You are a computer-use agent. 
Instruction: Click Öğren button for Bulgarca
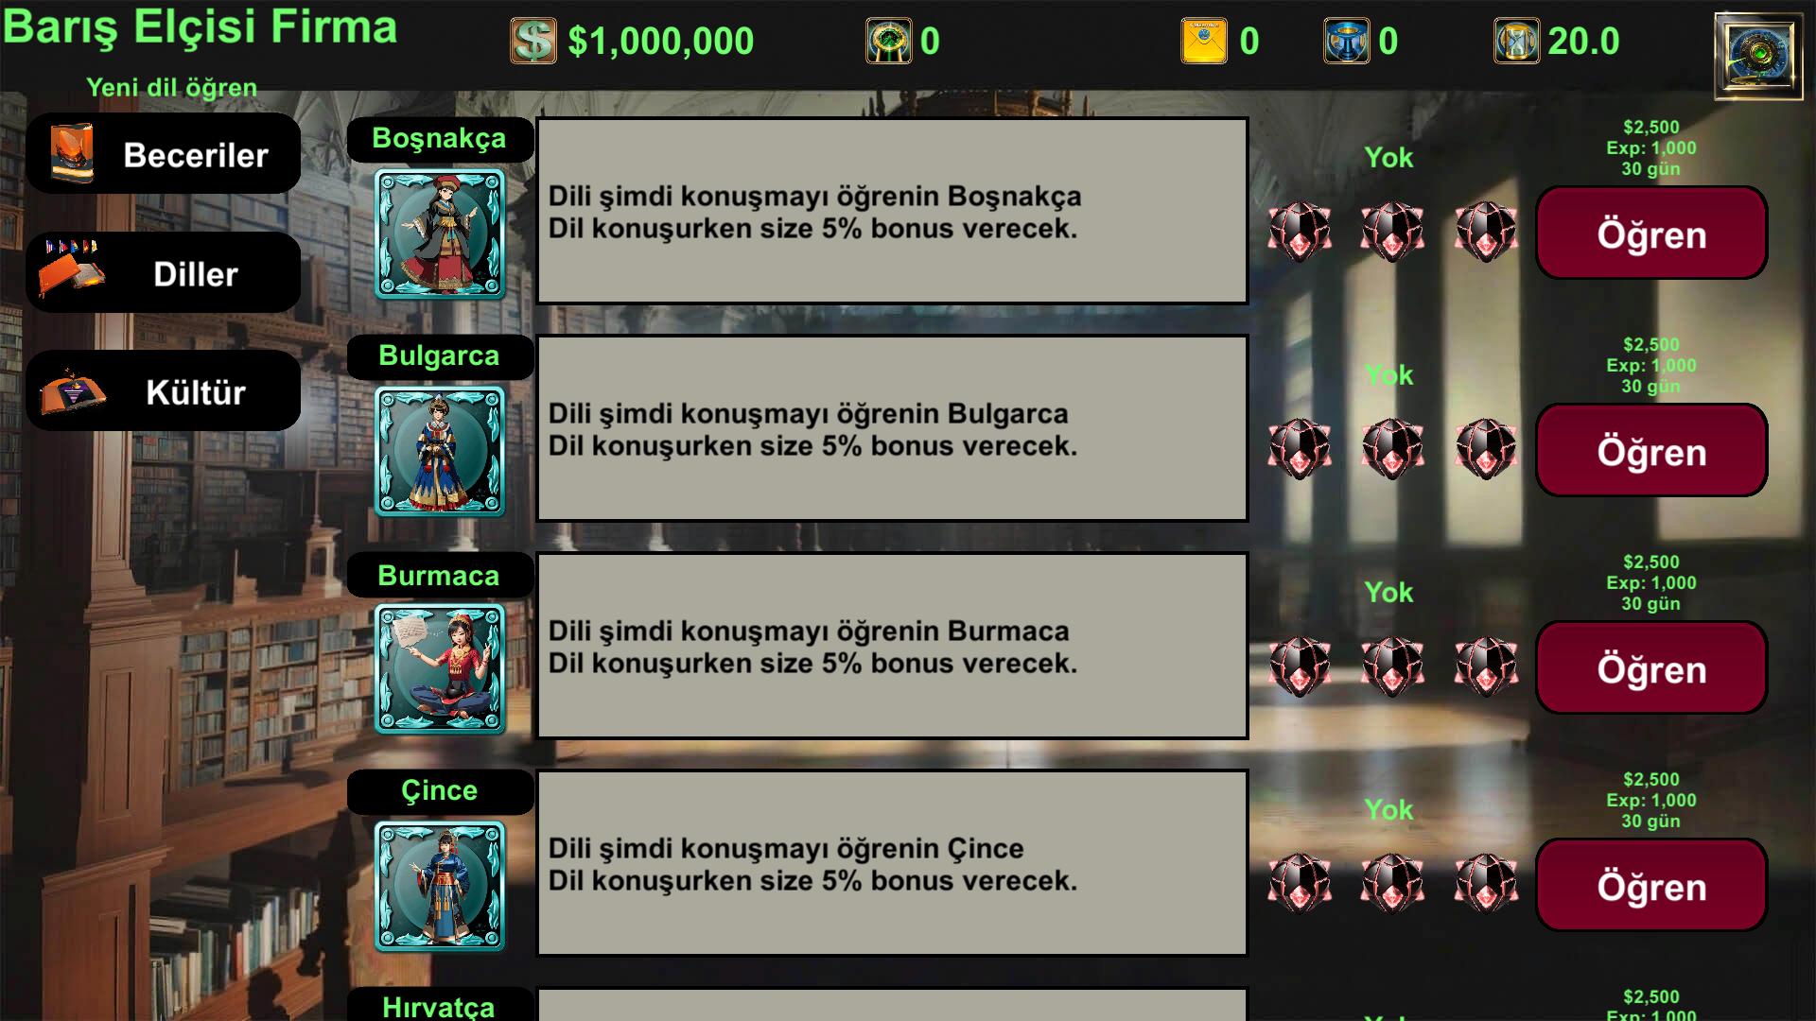[x=1651, y=451]
